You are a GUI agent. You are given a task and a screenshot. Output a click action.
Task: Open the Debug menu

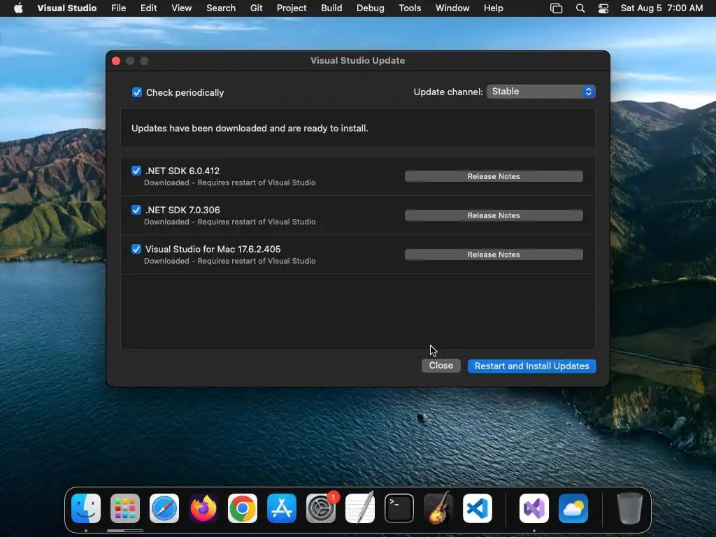[371, 8]
